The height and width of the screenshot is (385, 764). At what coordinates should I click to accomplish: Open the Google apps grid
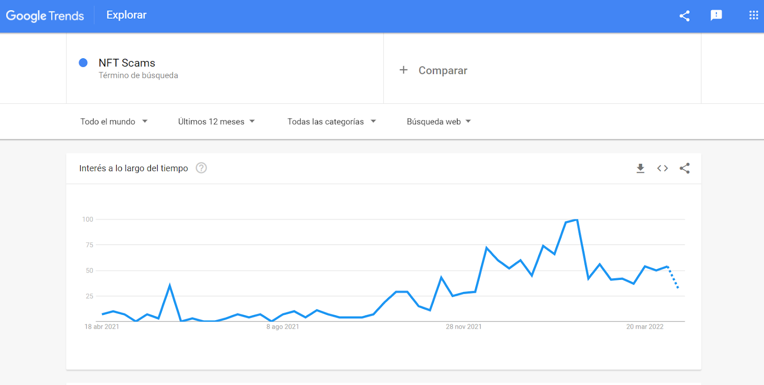point(753,15)
